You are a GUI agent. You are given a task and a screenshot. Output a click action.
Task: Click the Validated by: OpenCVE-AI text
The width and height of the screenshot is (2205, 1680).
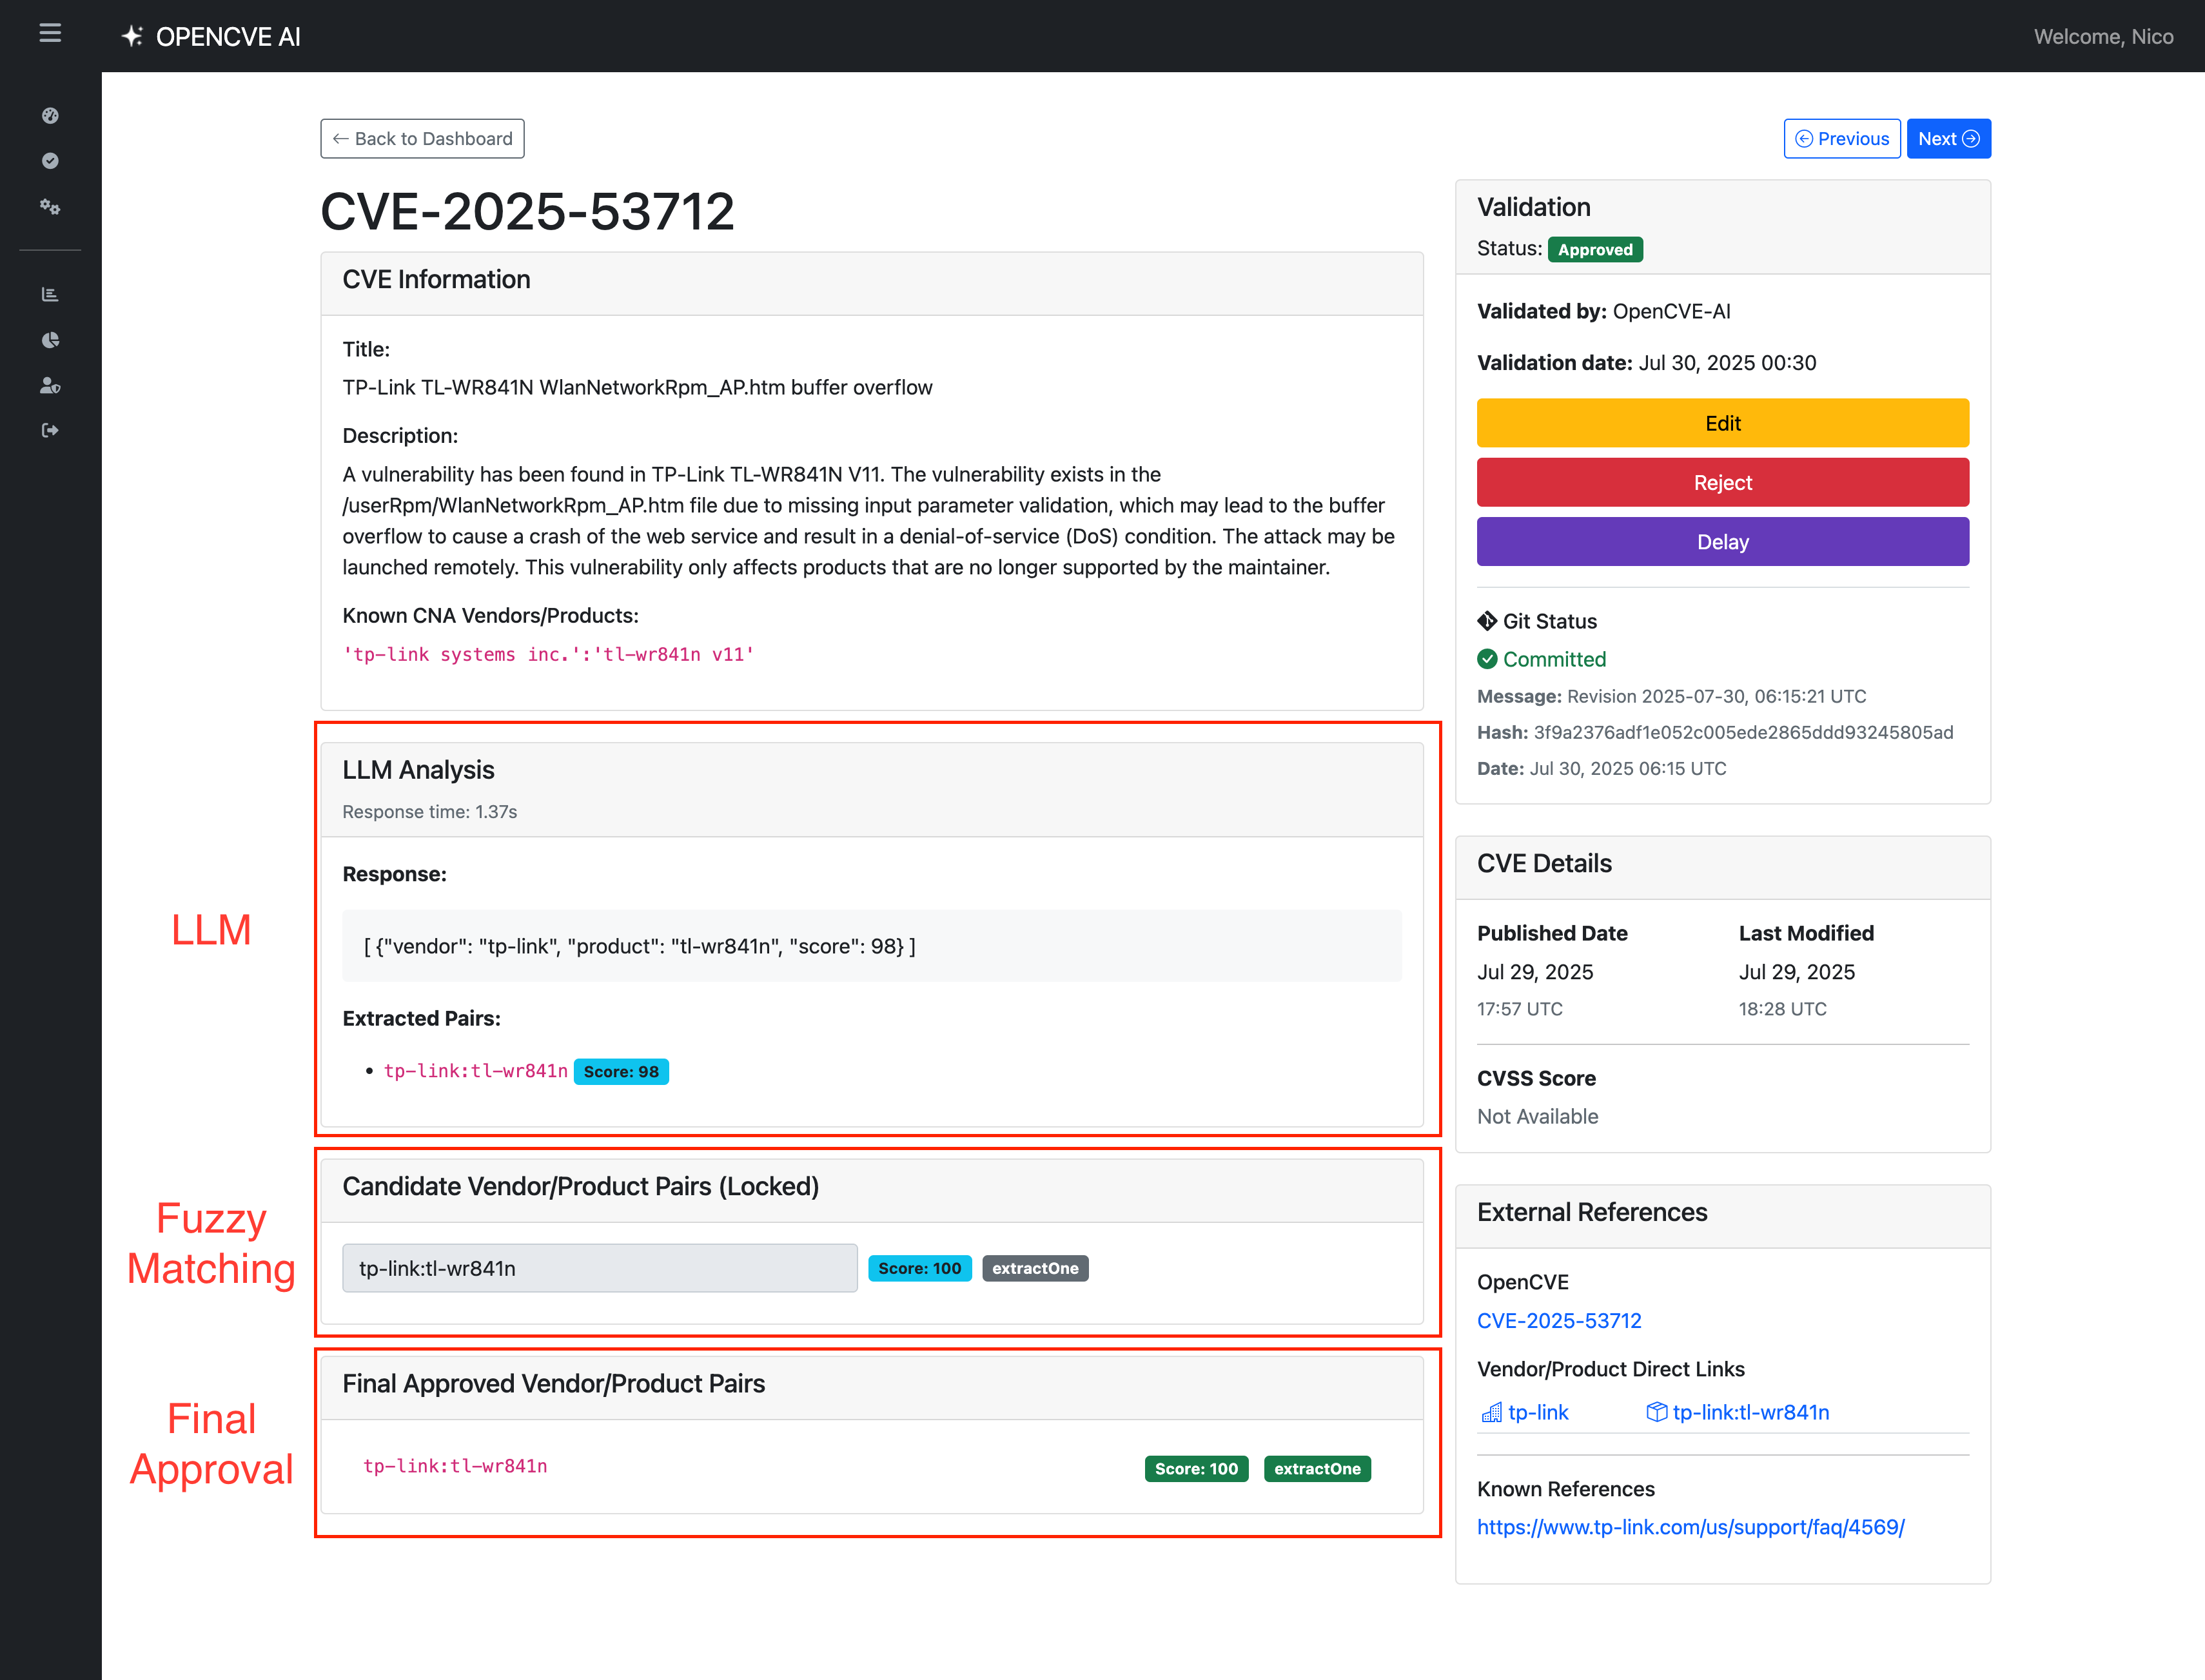1603,311
